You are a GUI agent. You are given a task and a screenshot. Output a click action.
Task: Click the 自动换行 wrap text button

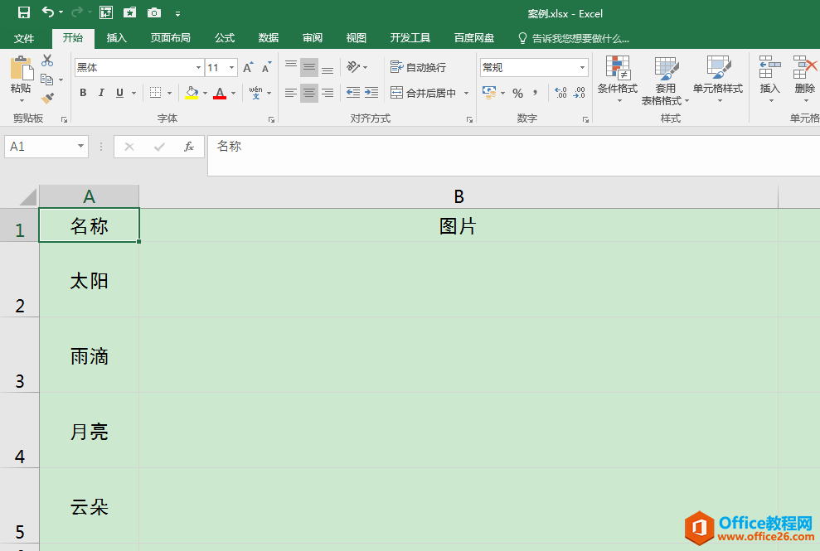pos(419,67)
